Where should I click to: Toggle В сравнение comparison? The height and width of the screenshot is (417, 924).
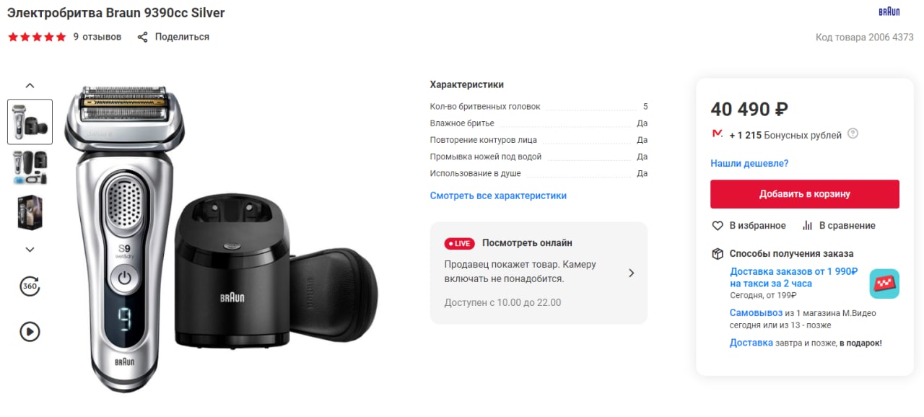838,226
